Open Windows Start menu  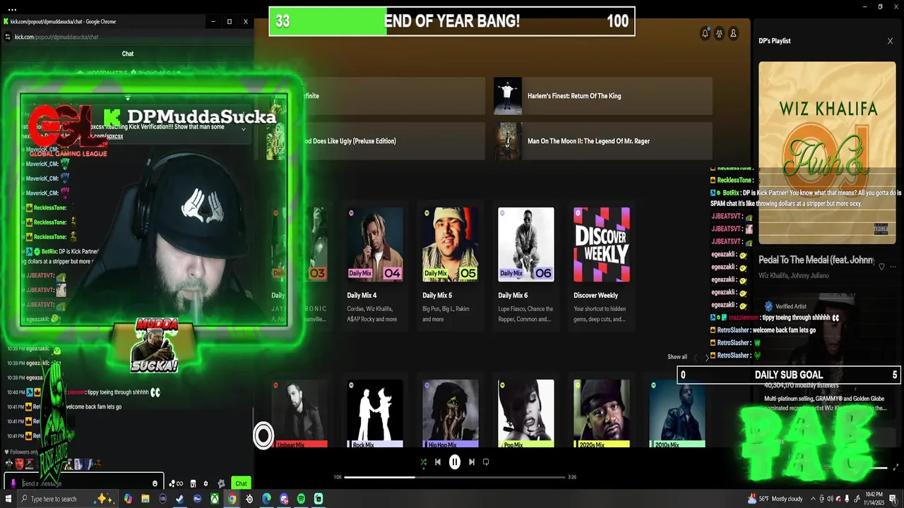coord(8,499)
